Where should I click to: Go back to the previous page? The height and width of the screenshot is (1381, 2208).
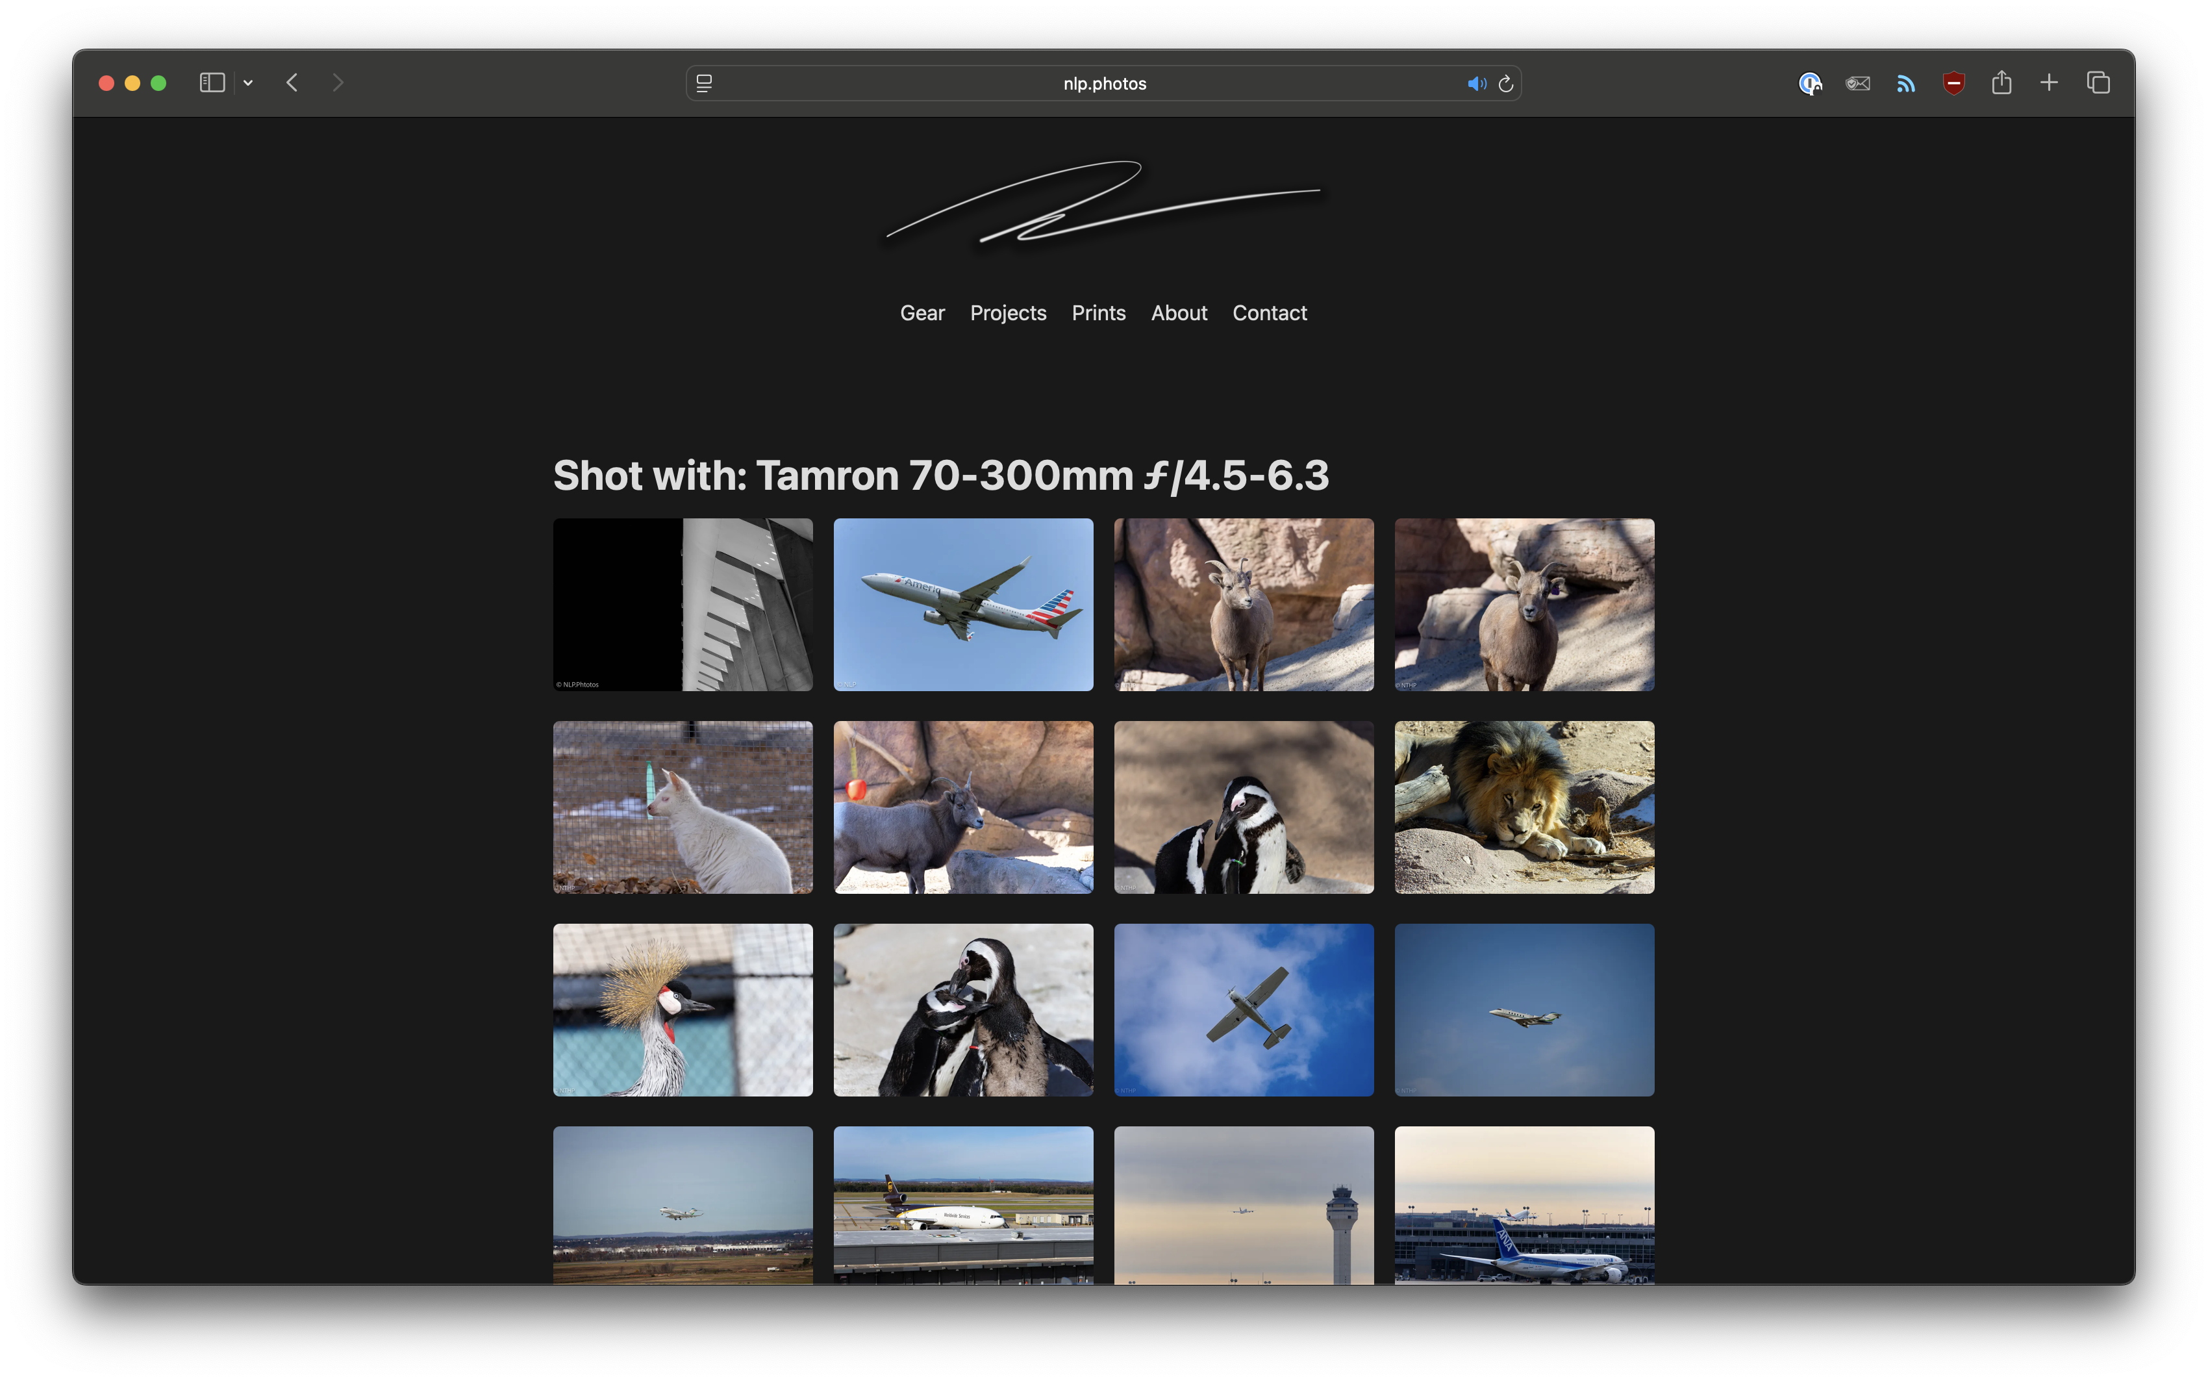click(x=292, y=83)
